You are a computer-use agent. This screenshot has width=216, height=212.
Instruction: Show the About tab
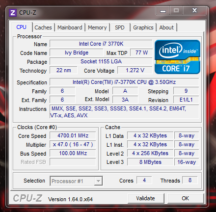(x=166, y=27)
